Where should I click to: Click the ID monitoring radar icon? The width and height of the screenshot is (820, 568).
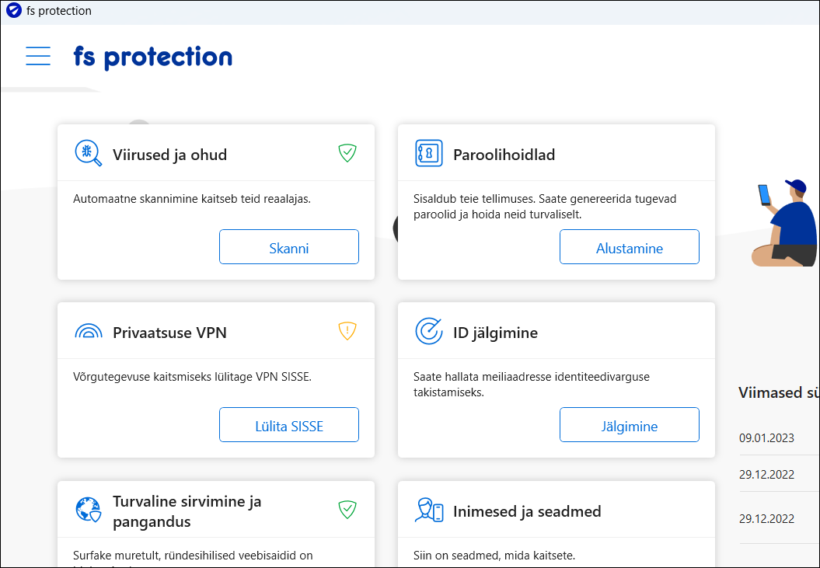pyautogui.click(x=428, y=331)
